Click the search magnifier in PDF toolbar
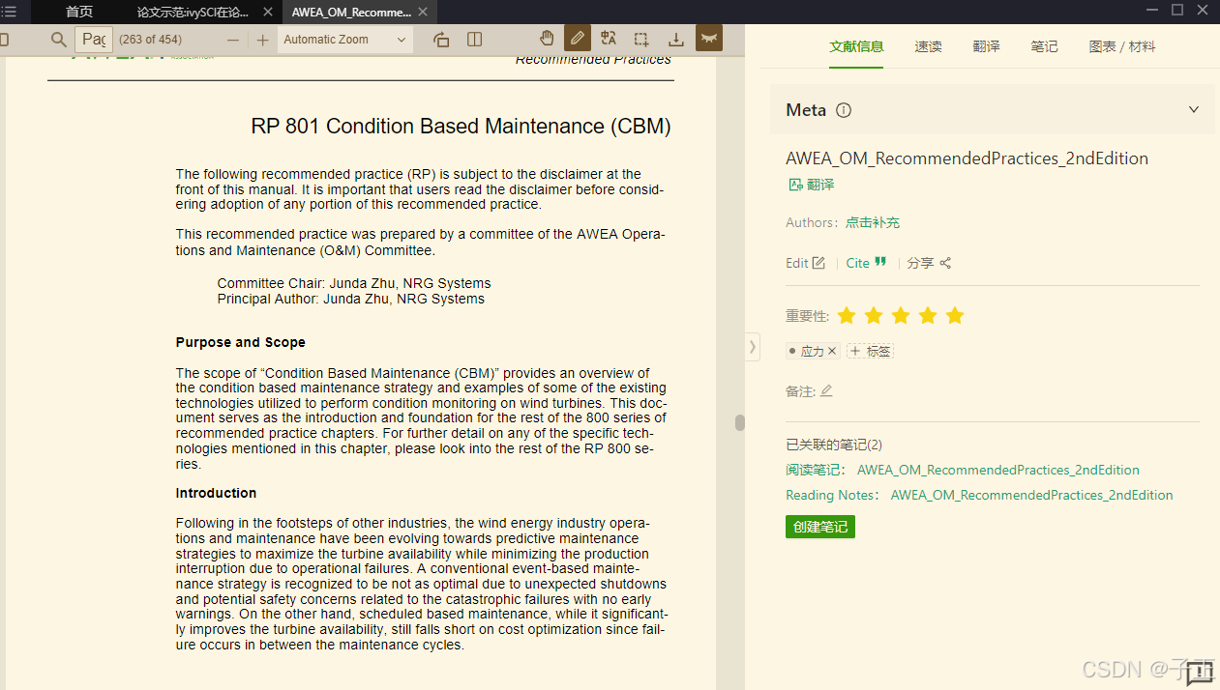Image resolution: width=1220 pixels, height=690 pixels. pyautogui.click(x=59, y=40)
